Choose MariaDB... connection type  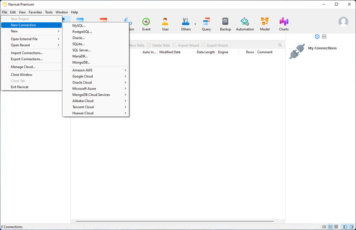[96, 56]
